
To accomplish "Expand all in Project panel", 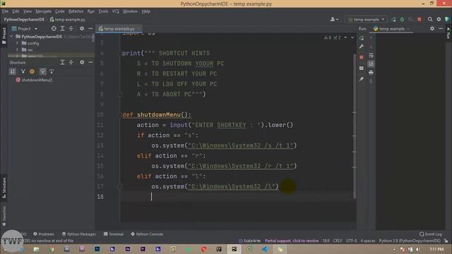I will tap(62, 28).
